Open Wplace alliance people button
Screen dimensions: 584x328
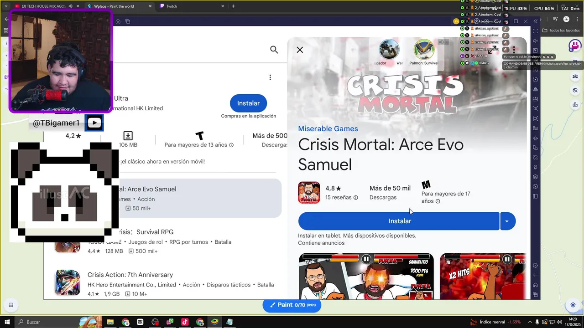pos(575,77)
